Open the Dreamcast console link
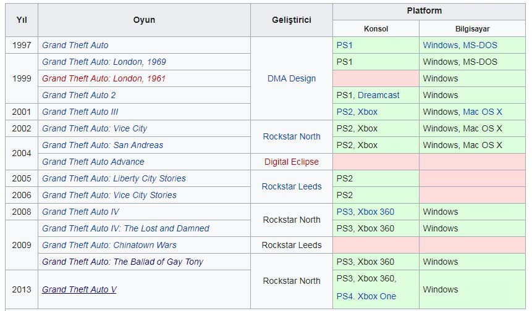532x311 pixels. pyautogui.click(x=378, y=95)
